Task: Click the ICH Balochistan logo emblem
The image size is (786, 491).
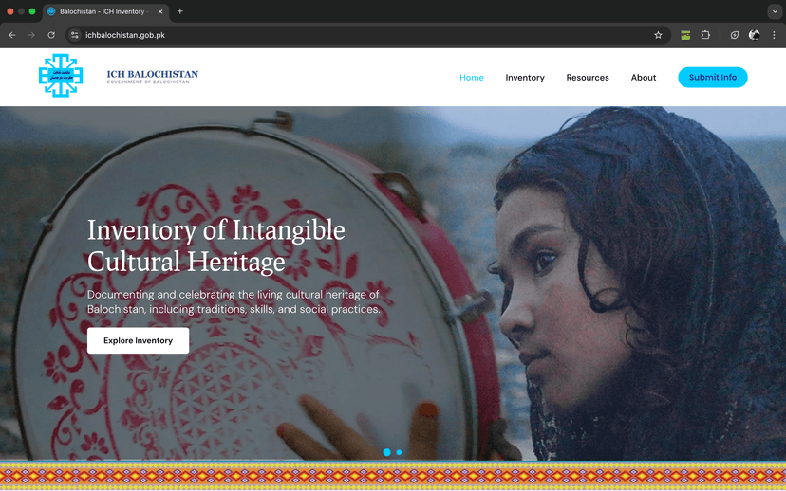Action: tap(61, 76)
